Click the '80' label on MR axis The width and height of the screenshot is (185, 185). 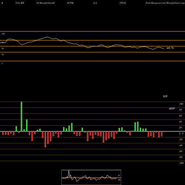click(x=181, y=110)
